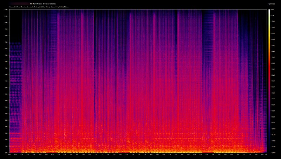
Task: Click the middle of the dB color legend
Action: click(269, 81)
